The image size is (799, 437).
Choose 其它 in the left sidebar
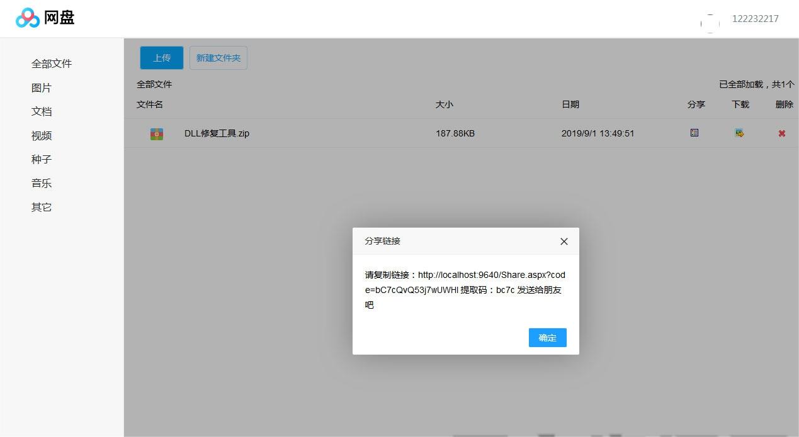coord(42,207)
